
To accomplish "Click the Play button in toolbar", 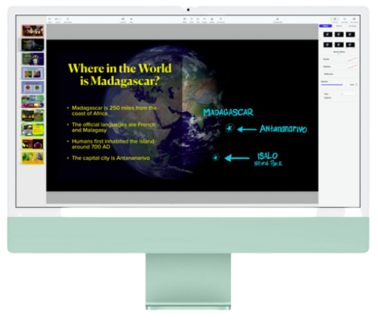I will [131, 20].
